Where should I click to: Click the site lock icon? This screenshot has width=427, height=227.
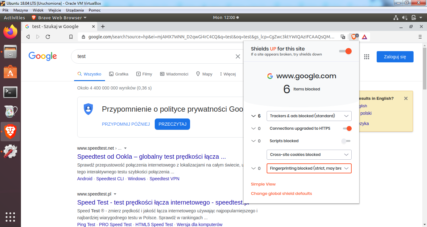[83, 37]
